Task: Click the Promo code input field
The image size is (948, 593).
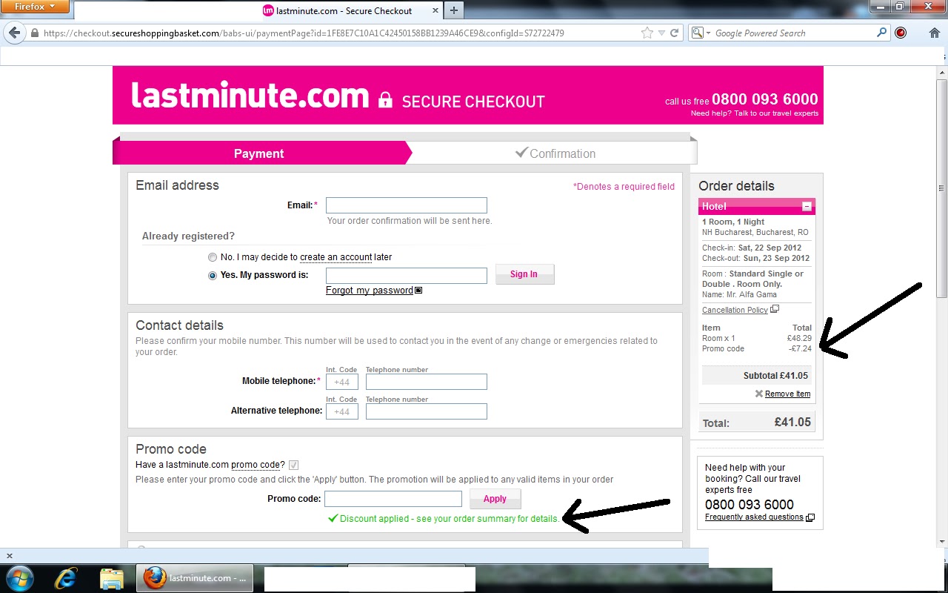Action: click(x=393, y=499)
